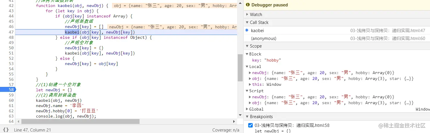The width and height of the screenshot is (430, 133).
Task: Click the 'Debugger paused' banner
Action: tap(337, 5)
